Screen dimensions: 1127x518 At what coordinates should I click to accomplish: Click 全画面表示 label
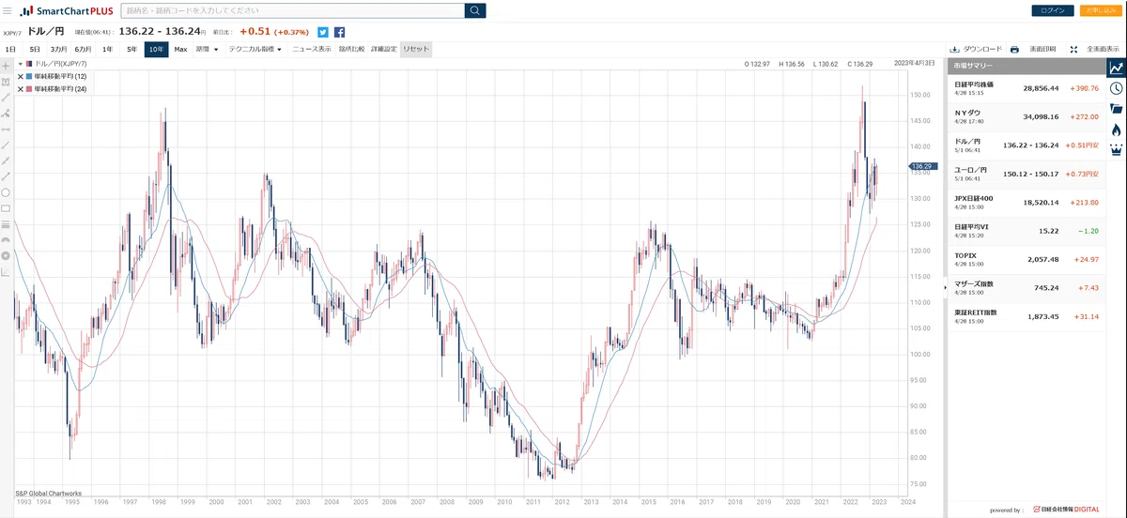[1103, 49]
